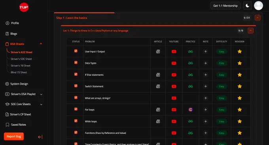The height and width of the screenshot is (145, 269).
Task: Open YouTube video for Functions row
Action: 174,133
